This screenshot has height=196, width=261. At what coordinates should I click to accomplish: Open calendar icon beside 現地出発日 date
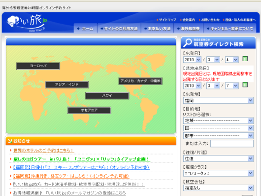click(245, 85)
